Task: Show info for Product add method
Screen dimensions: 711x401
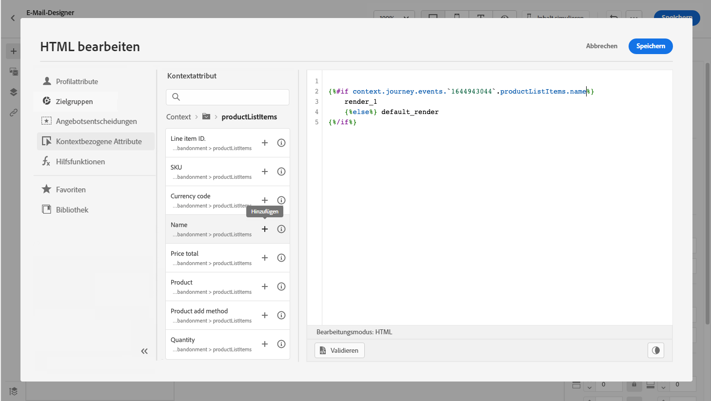Action: 281,315
